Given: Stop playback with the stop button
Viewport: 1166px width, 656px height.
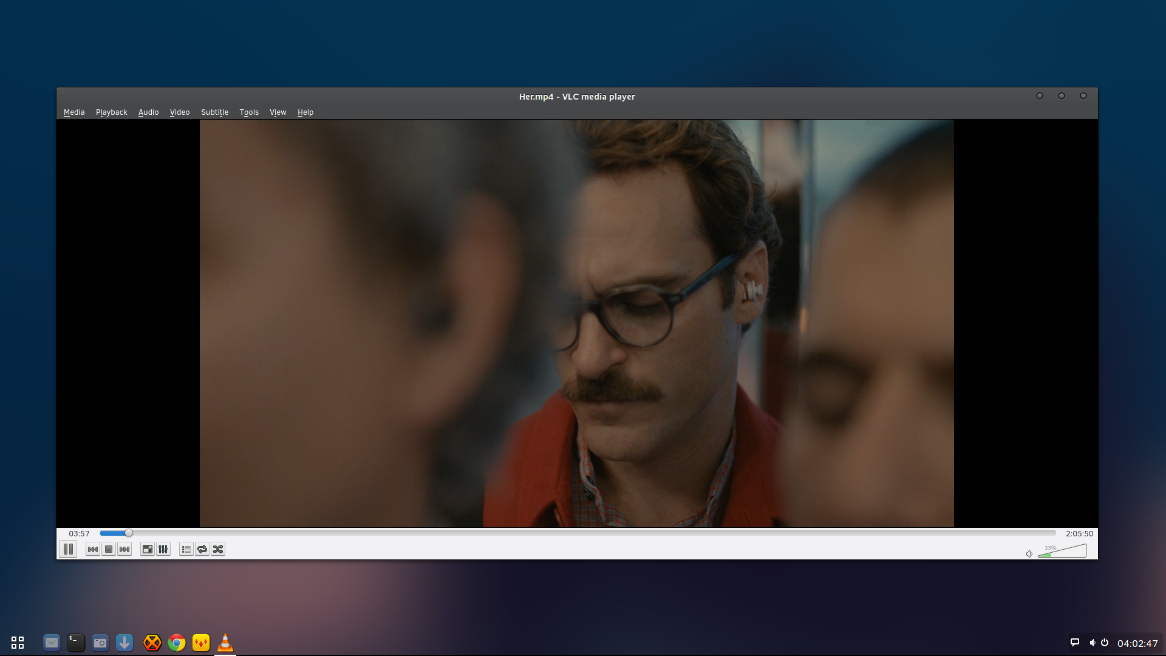Looking at the screenshot, I should 109,549.
